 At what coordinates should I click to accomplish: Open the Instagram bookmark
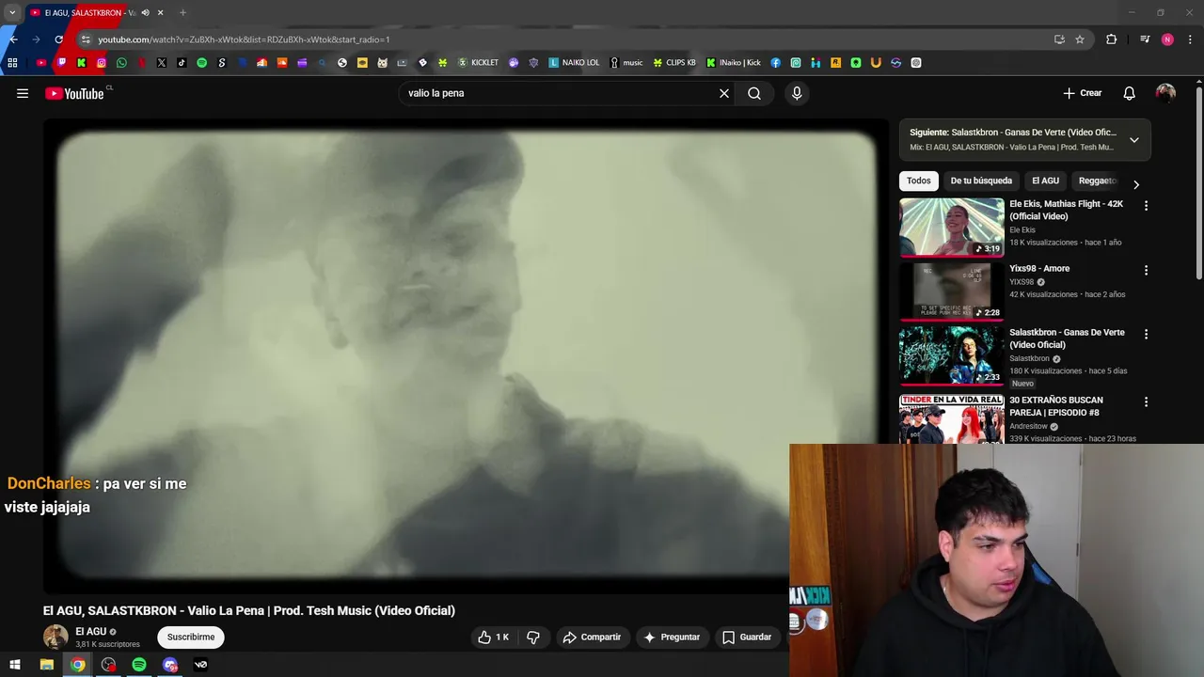point(102,63)
